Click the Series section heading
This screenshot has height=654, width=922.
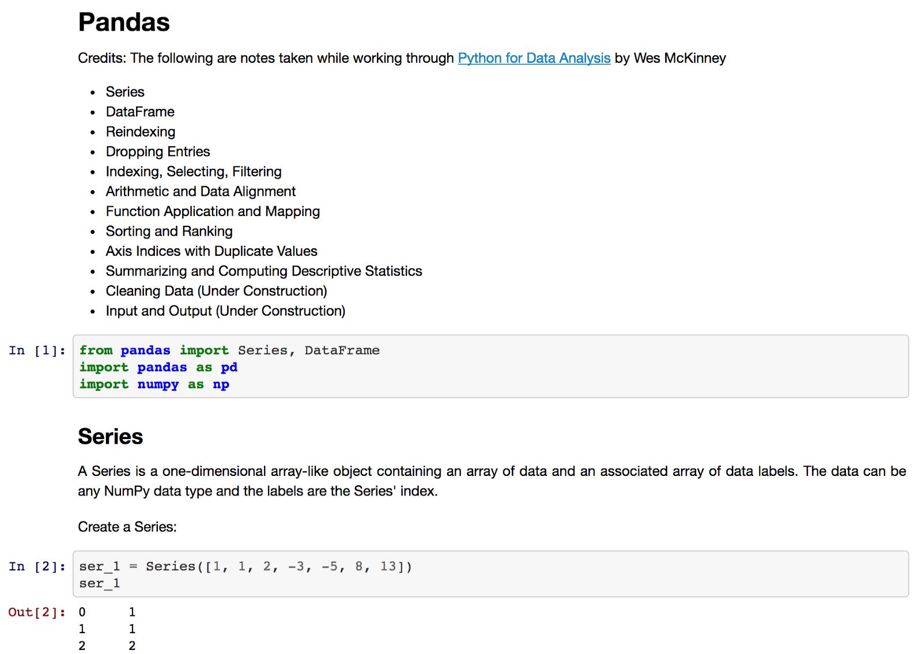[110, 437]
